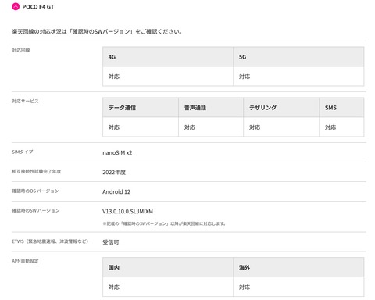Click the APN自動設定 row label
Screen dimensions: 375x300
[x=25, y=261]
